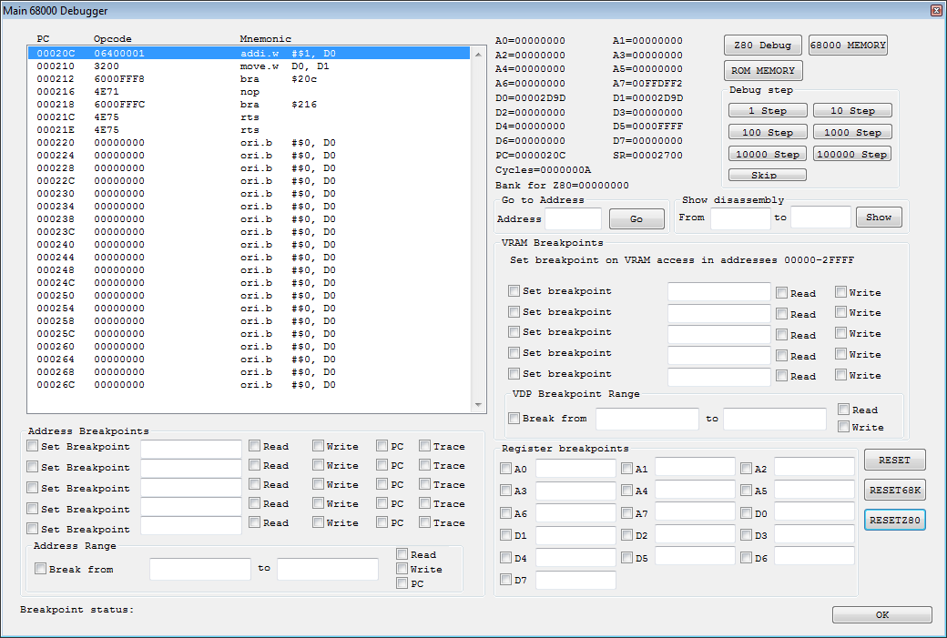Enable D7 register breakpoint checkbox
This screenshot has height=638, width=947.
506,580
